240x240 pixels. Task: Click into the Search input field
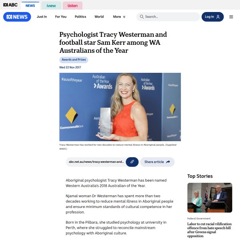tap(168, 17)
